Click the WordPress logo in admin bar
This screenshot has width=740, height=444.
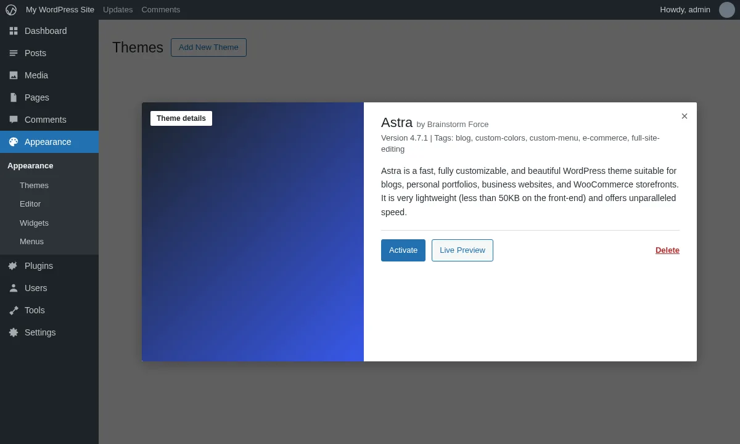11,10
